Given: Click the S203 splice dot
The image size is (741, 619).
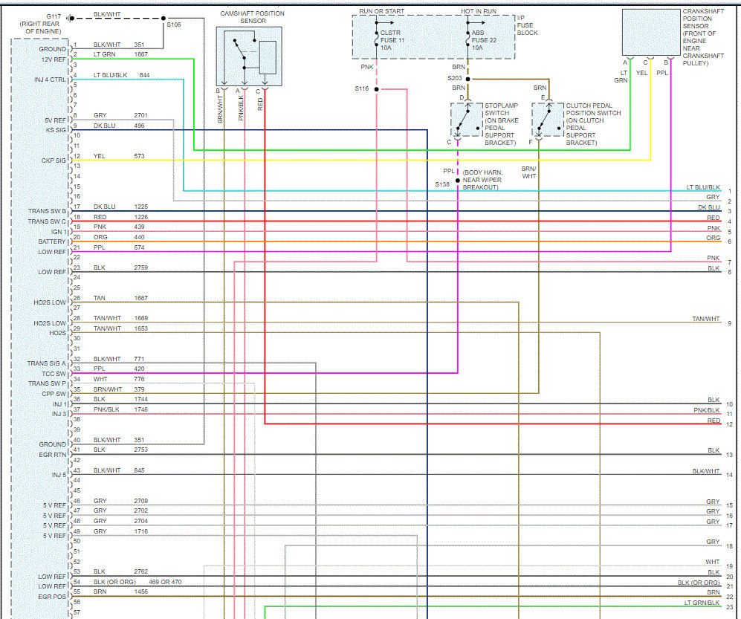Looking at the screenshot, I should pyautogui.click(x=467, y=79).
